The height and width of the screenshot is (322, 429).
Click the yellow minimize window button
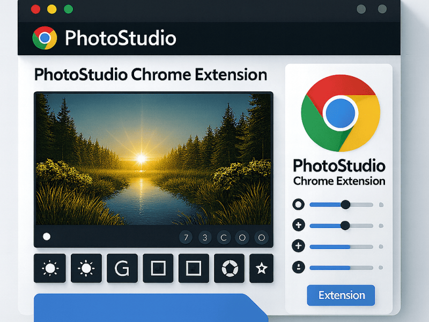(x=51, y=9)
